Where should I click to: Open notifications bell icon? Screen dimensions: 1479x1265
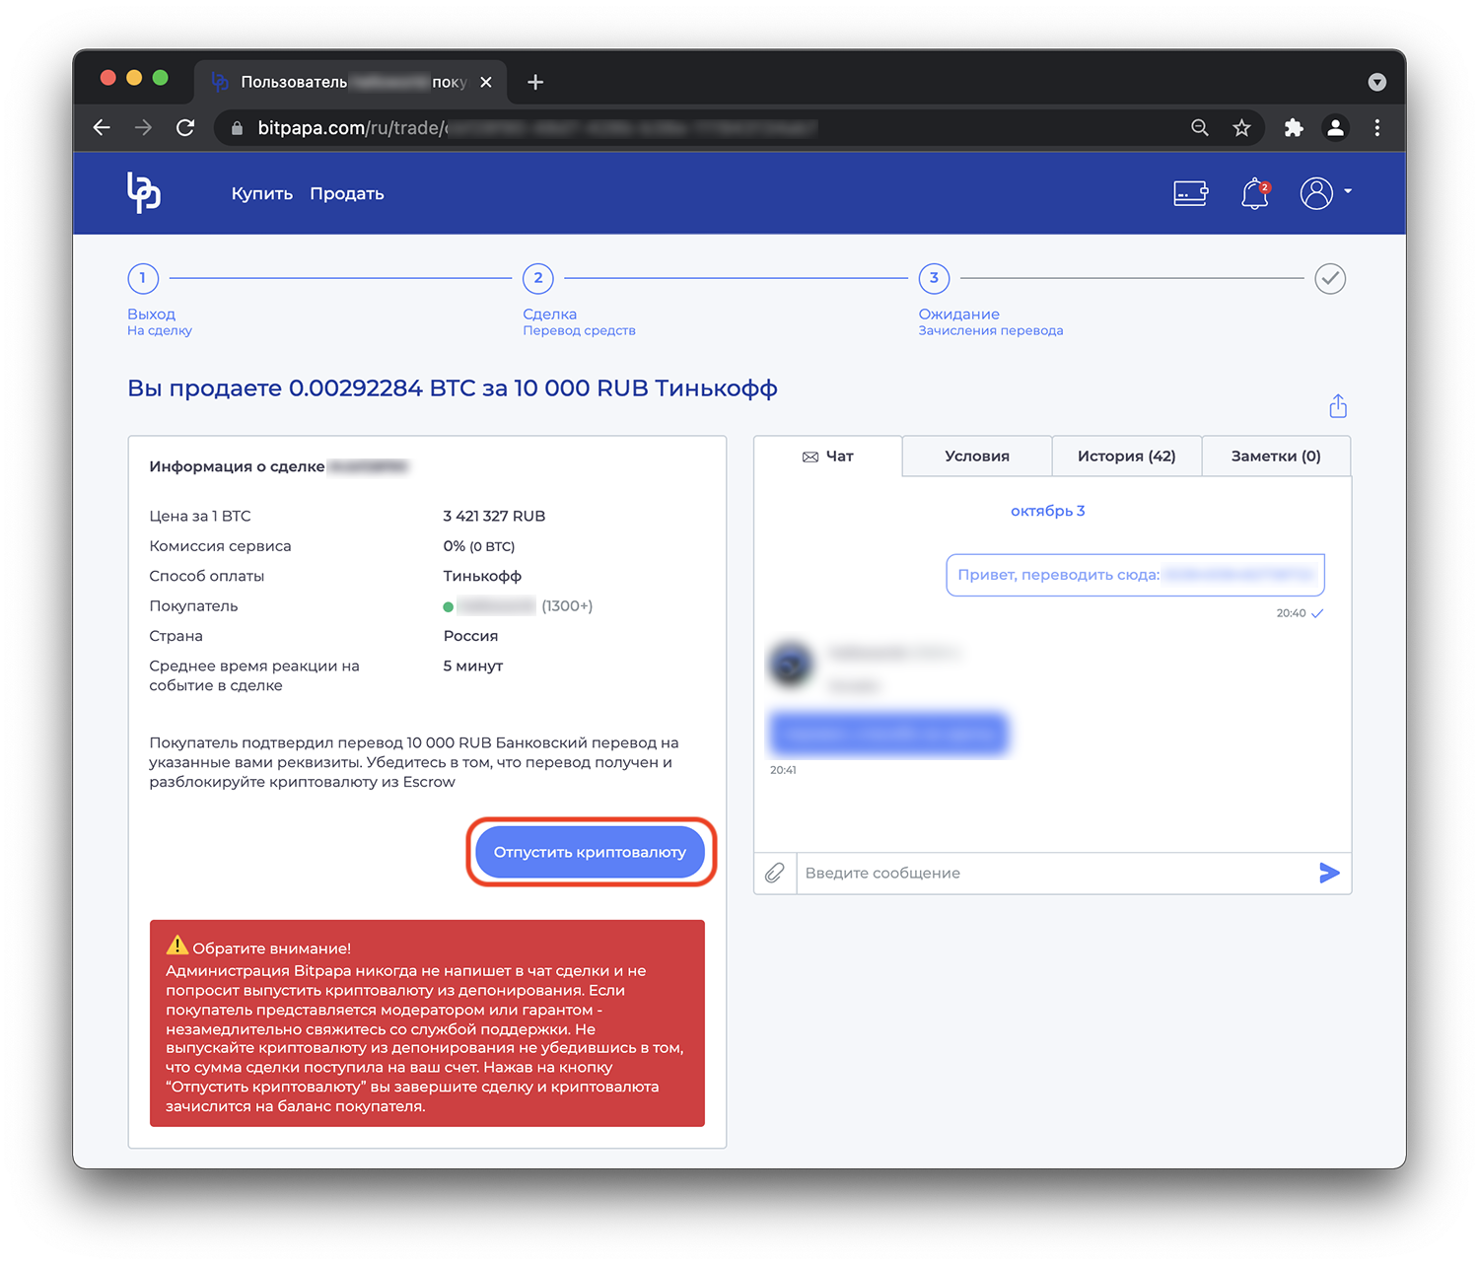[1255, 193]
